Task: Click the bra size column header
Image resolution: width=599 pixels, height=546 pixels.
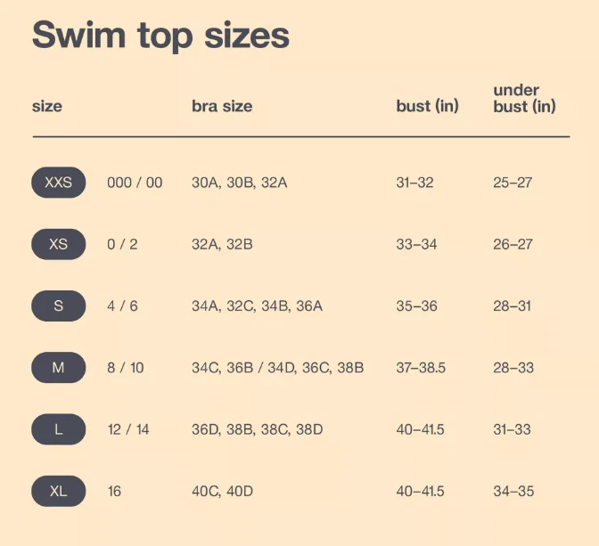Action: (222, 106)
